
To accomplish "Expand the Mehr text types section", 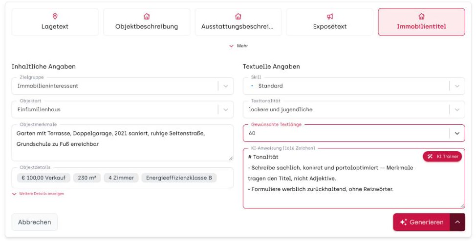I will pyautogui.click(x=238, y=46).
